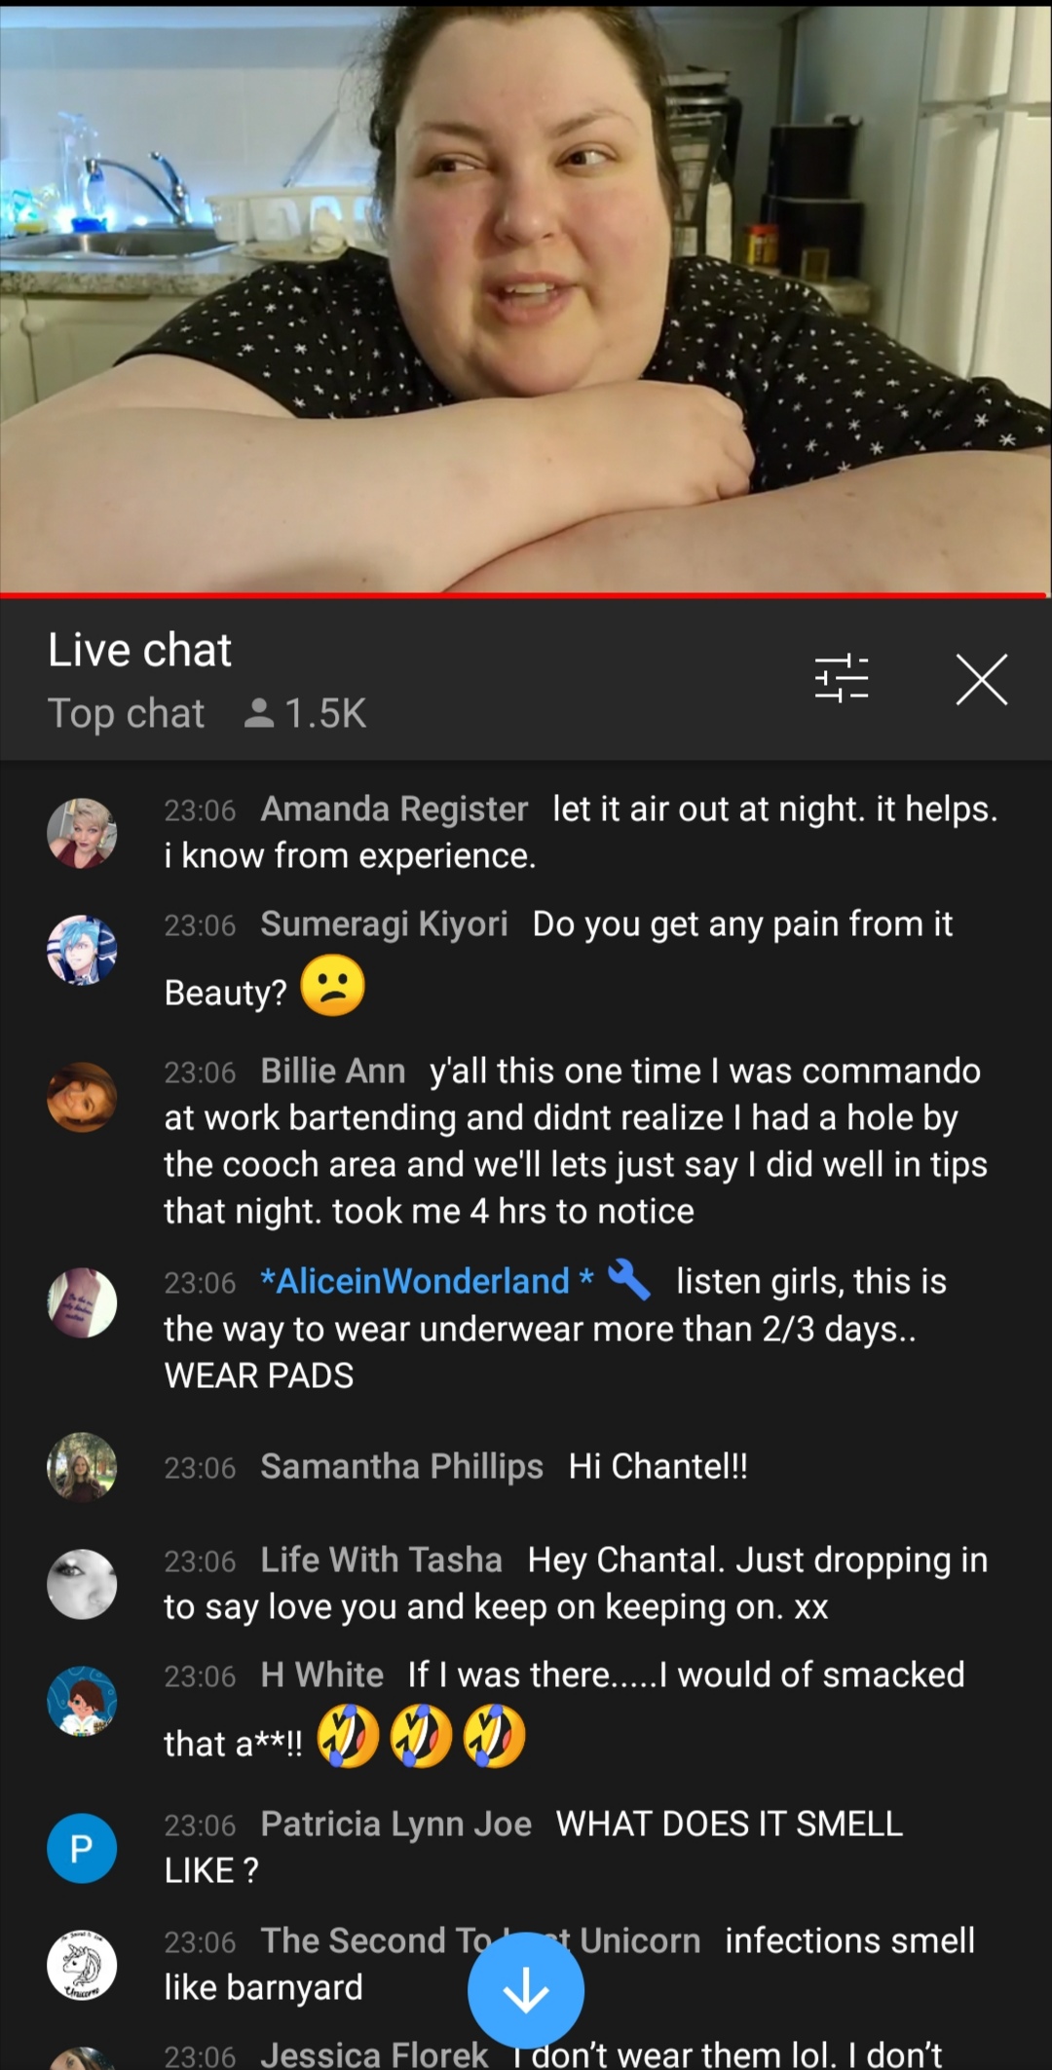Open the live chat filter settings icon

pyautogui.click(x=842, y=679)
